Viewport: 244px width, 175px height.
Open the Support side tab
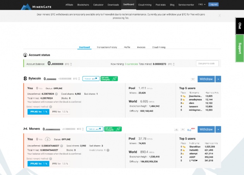point(240,48)
